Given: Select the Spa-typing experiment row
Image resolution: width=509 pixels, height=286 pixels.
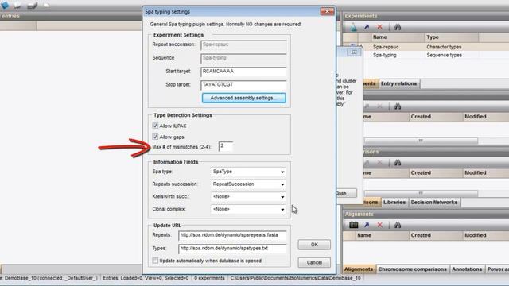Looking at the screenshot, I should 426,55.
